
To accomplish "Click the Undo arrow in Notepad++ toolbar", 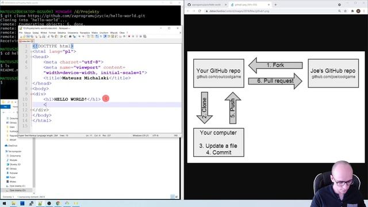I will click(x=61, y=36).
